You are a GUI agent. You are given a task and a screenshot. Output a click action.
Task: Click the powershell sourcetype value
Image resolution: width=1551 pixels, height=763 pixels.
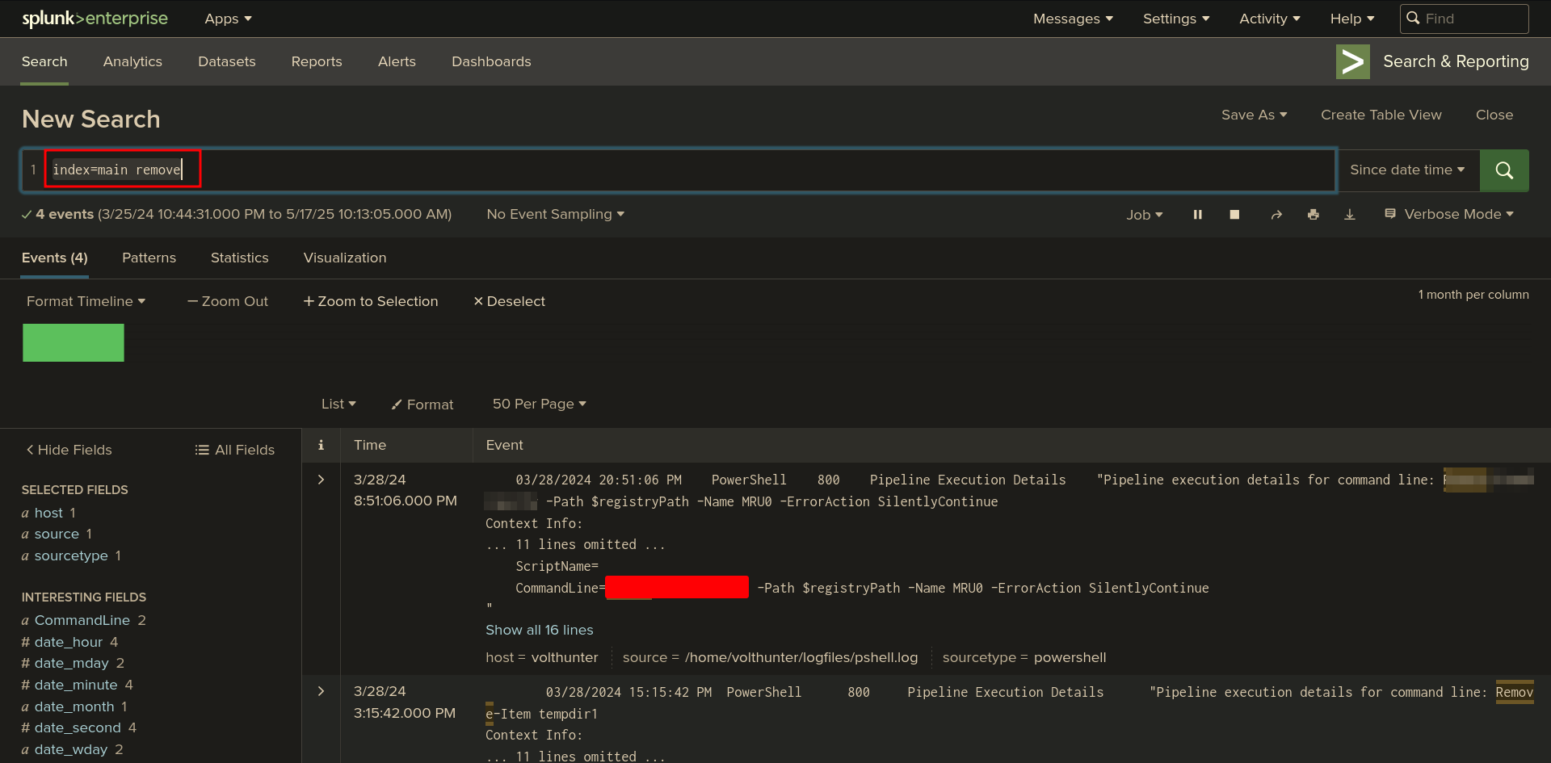pyautogui.click(x=1070, y=657)
